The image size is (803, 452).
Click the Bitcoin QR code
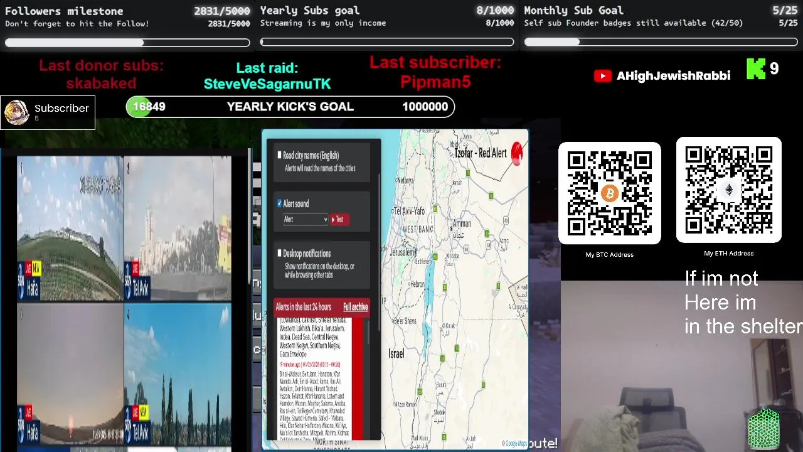coord(610,193)
